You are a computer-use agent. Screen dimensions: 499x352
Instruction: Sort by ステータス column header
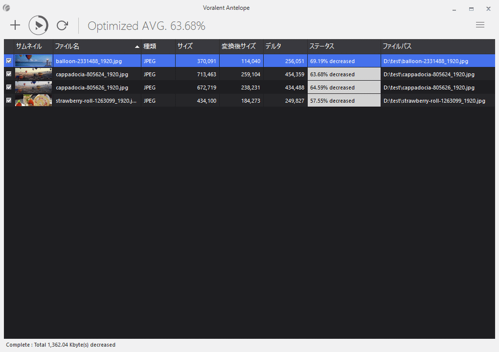coord(343,47)
